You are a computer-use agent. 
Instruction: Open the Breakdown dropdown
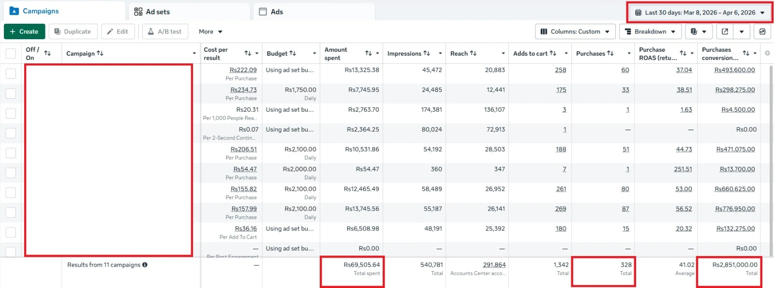pyautogui.click(x=650, y=31)
